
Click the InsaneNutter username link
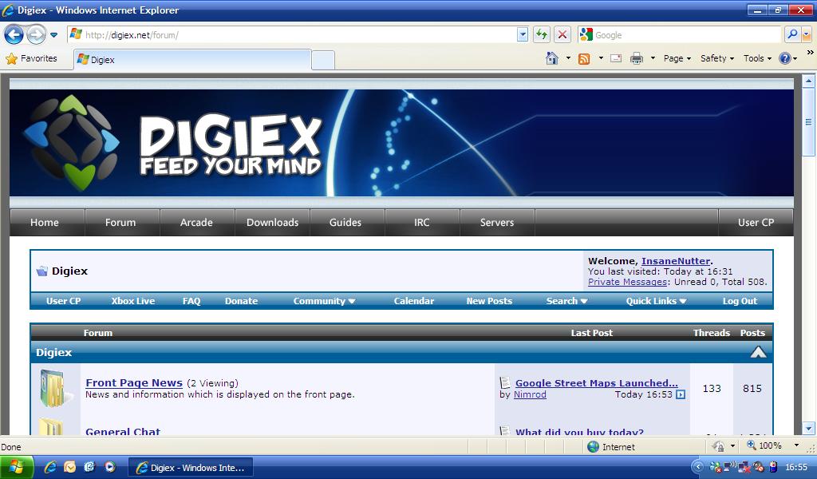(x=676, y=261)
